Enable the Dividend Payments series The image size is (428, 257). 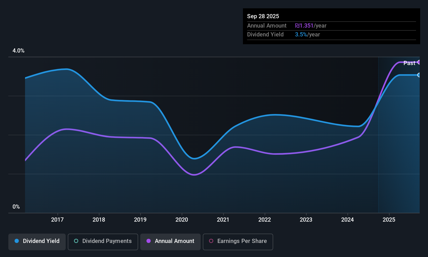pos(103,242)
